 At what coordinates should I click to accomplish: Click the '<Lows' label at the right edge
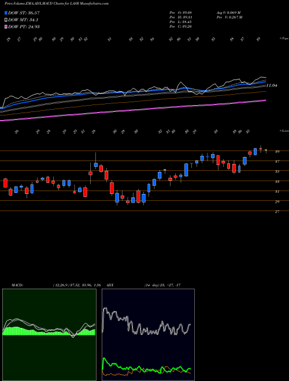[x=284, y=130]
